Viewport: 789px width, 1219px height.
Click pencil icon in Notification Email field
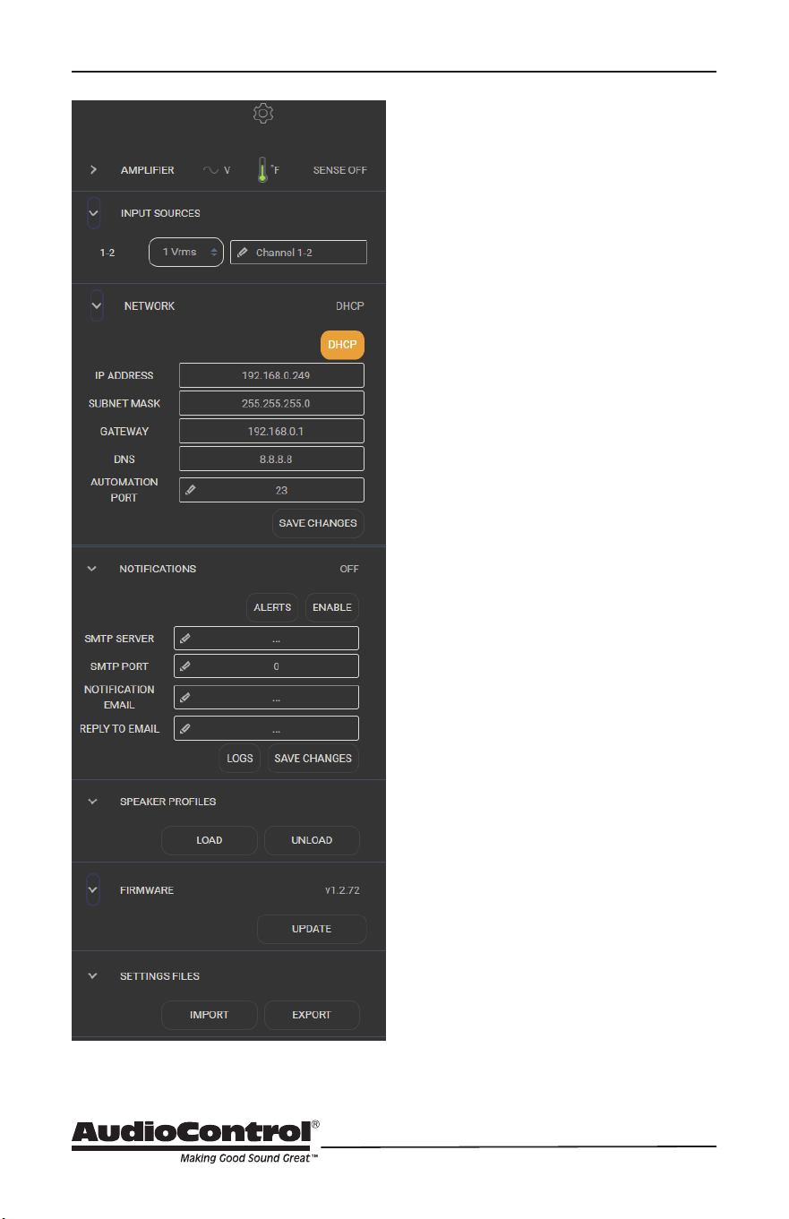click(x=185, y=698)
